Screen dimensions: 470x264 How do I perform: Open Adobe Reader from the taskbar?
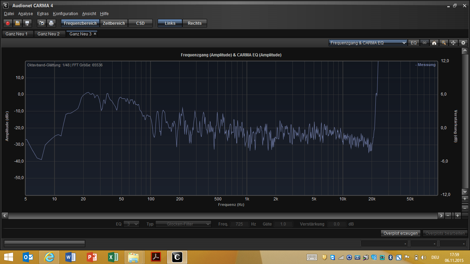coord(156,257)
